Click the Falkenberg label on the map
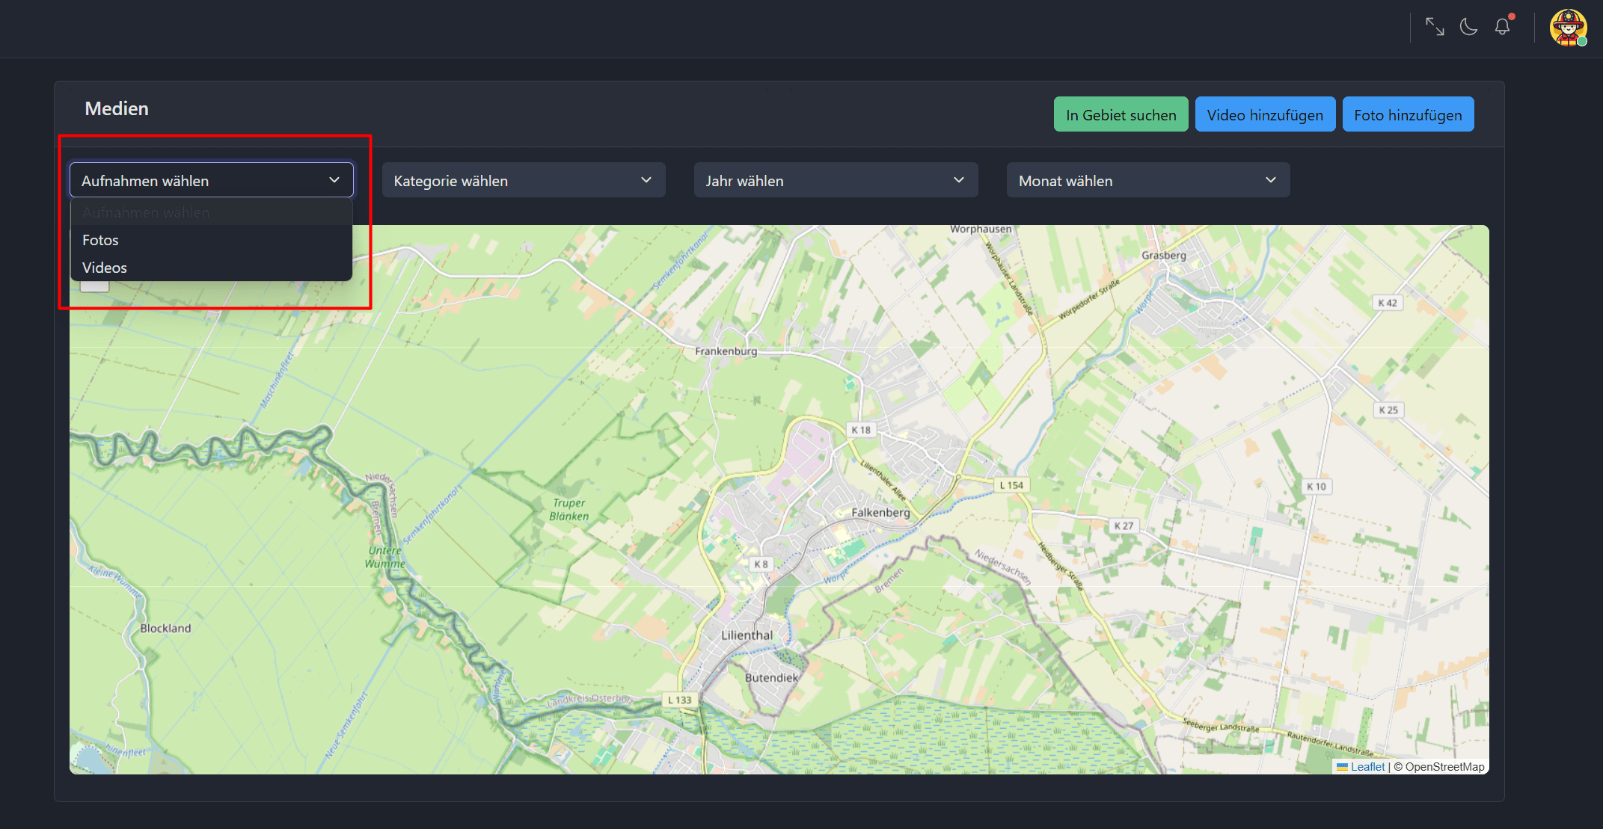Image resolution: width=1603 pixels, height=829 pixels. tap(880, 513)
